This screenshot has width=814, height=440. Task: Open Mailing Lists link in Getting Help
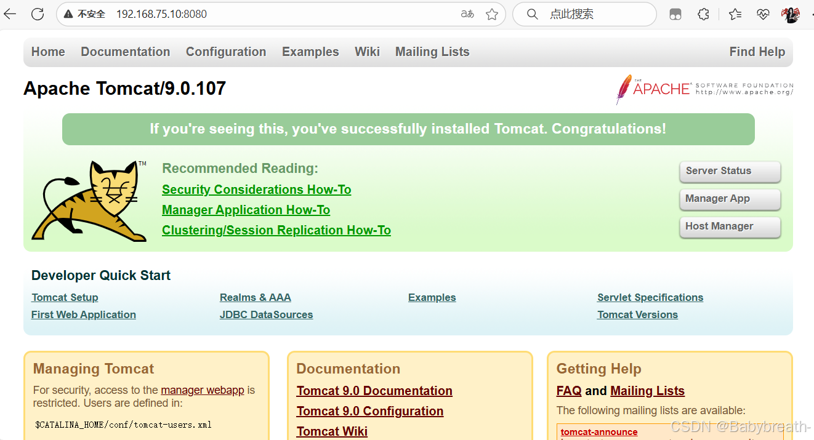tap(647, 391)
